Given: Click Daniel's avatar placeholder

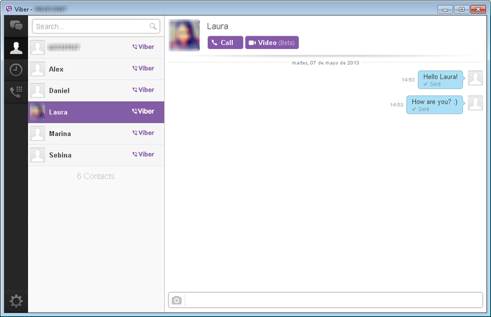Looking at the screenshot, I should 38,90.
